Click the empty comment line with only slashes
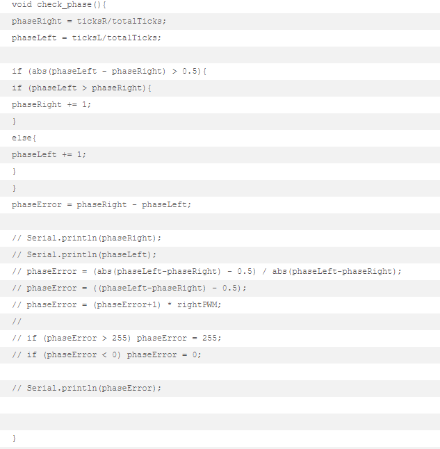Viewport: 440px width, 449px height. tap(17, 322)
